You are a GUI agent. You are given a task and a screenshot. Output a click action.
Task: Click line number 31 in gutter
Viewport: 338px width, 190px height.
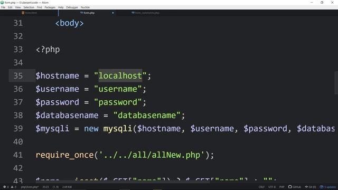click(18, 23)
